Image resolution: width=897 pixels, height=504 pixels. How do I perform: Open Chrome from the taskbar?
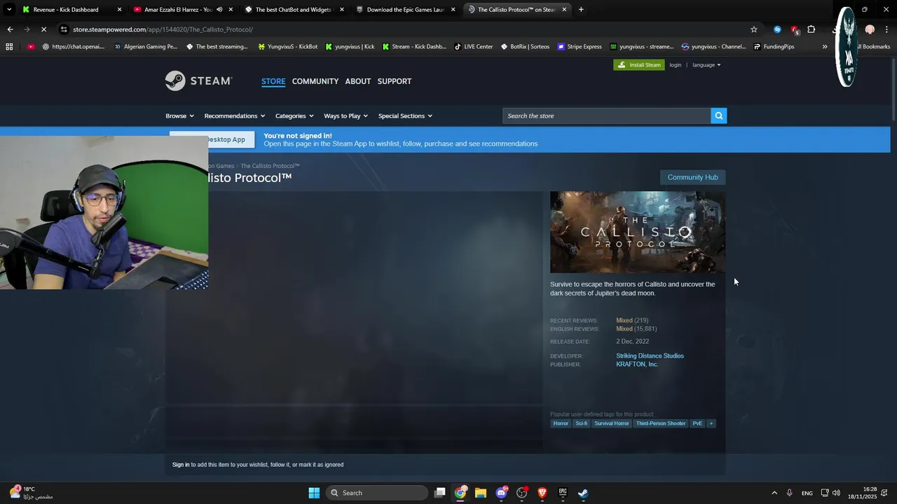460,493
